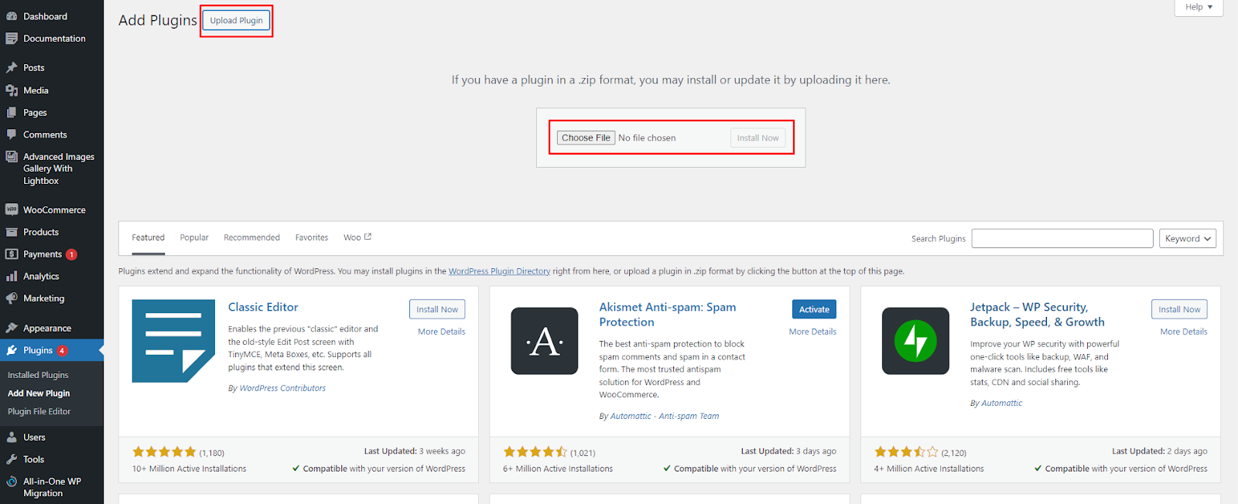Viewport: 1238px width, 504px height.
Task: Click the Choose File button
Action: coord(586,138)
